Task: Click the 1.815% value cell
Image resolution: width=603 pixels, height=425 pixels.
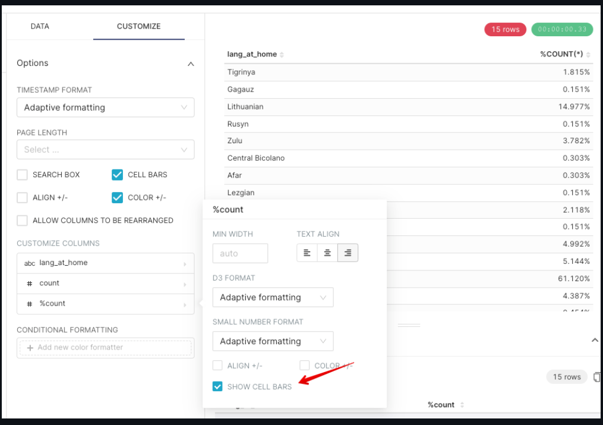Action: (576, 72)
